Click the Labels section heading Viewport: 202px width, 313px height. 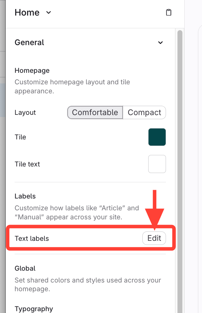point(25,196)
